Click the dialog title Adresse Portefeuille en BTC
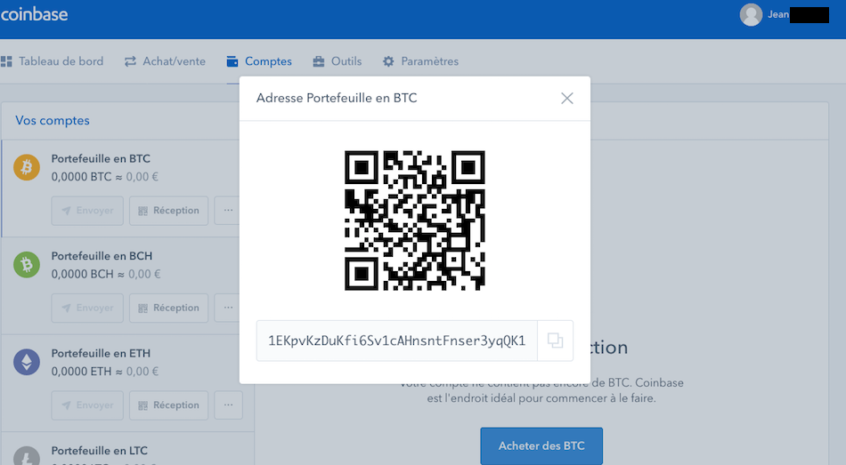Screen dimensions: 846x465 336,98
